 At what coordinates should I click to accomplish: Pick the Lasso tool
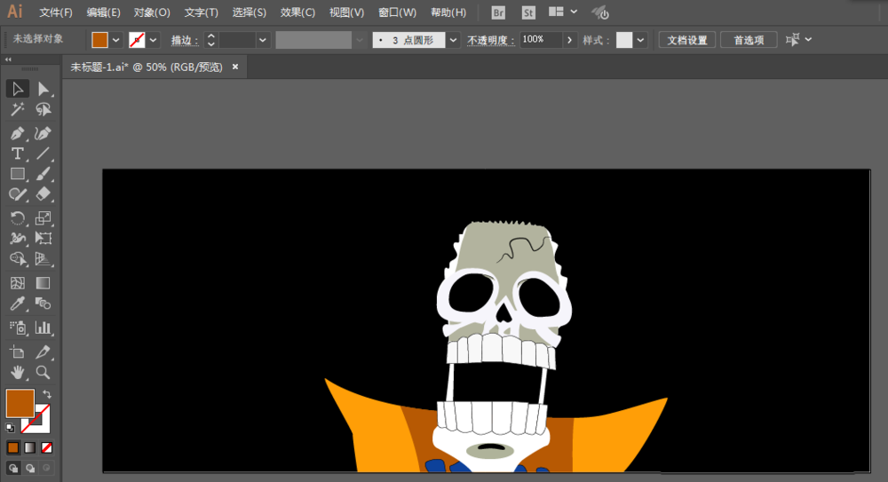pos(43,109)
